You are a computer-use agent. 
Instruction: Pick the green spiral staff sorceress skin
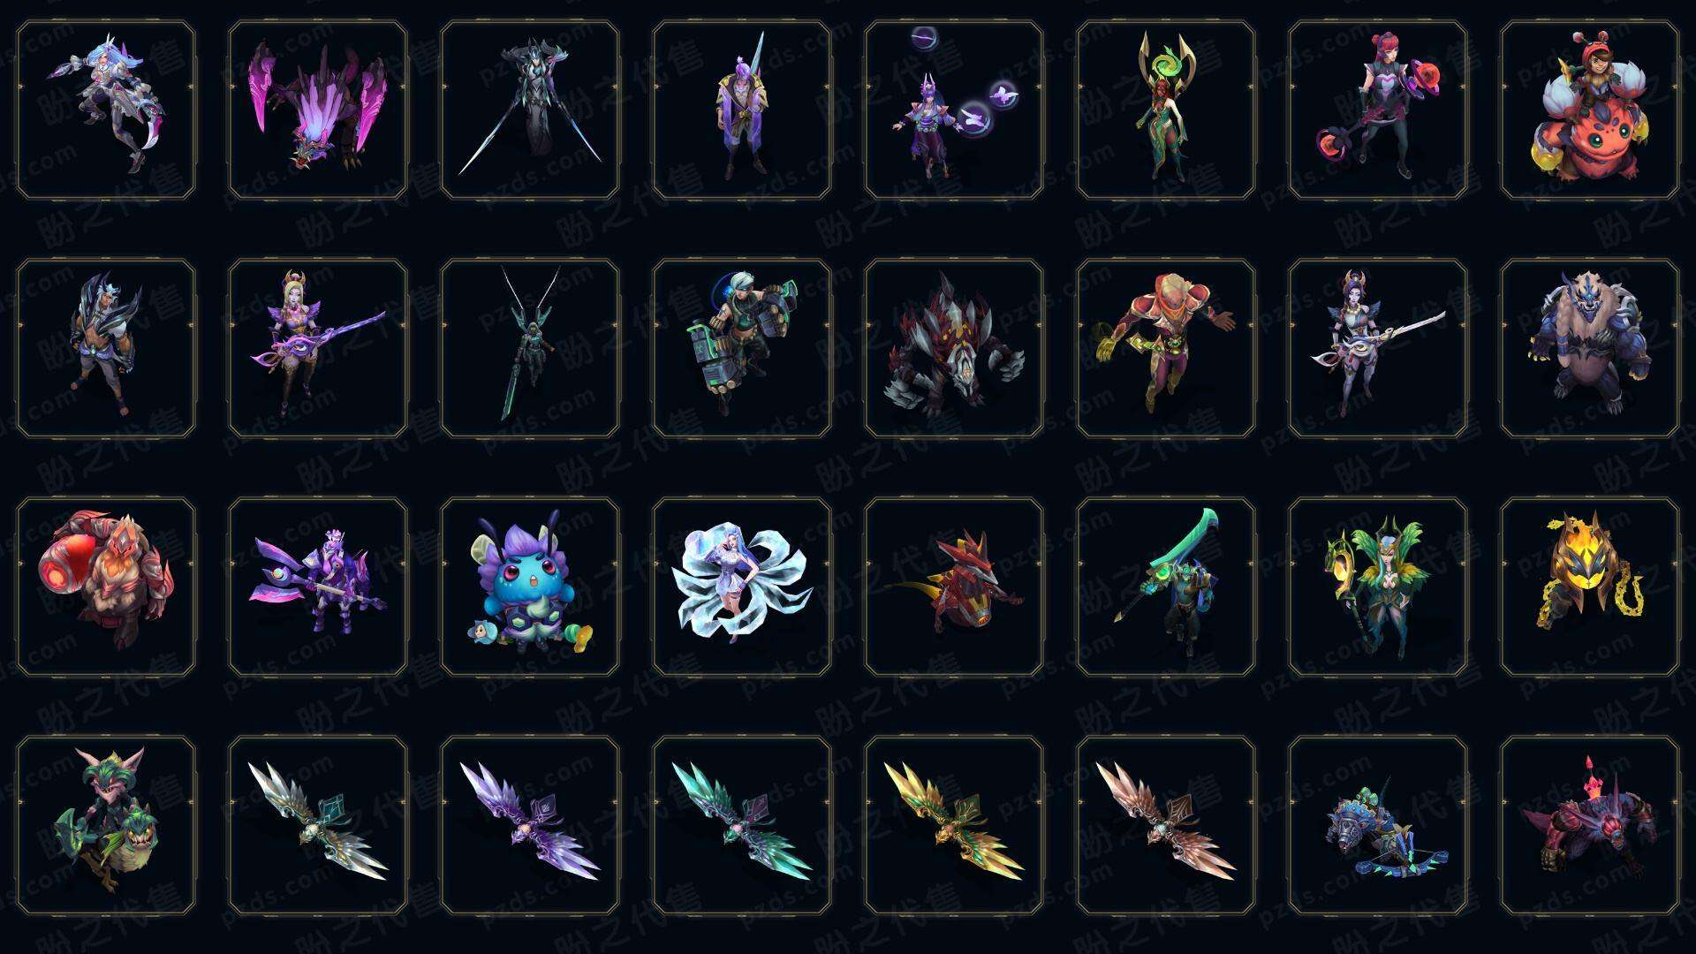(x=1166, y=110)
